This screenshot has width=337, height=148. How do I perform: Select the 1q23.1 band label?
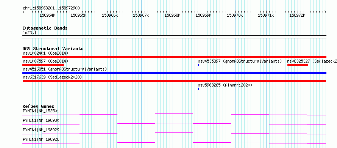click(29, 33)
